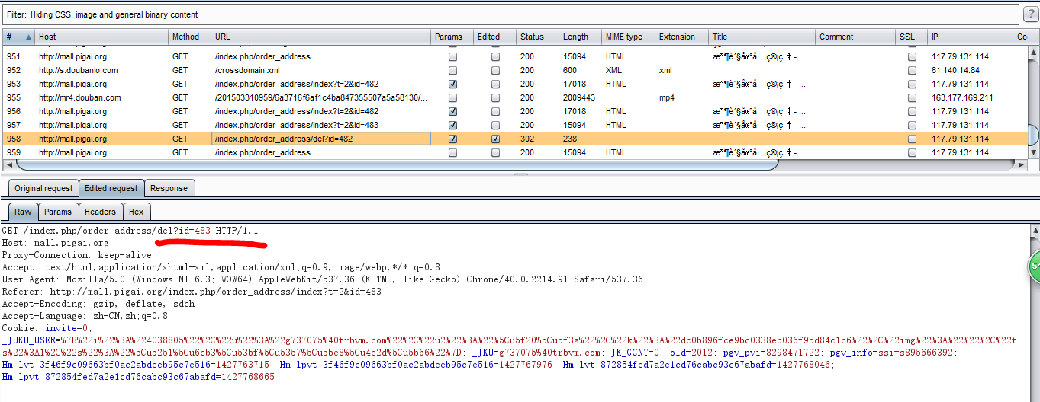Click the Accept-Language header line
This screenshot has width=1040, height=402.
(85, 316)
